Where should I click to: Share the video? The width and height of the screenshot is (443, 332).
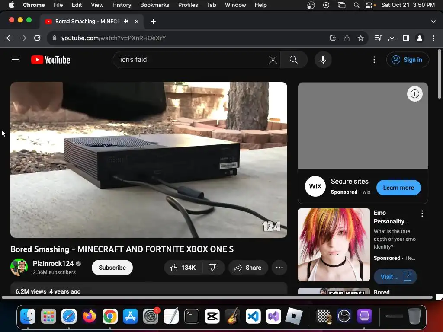click(x=248, y=268)
